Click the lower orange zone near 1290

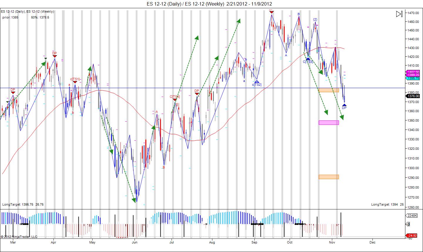[329, 177]
